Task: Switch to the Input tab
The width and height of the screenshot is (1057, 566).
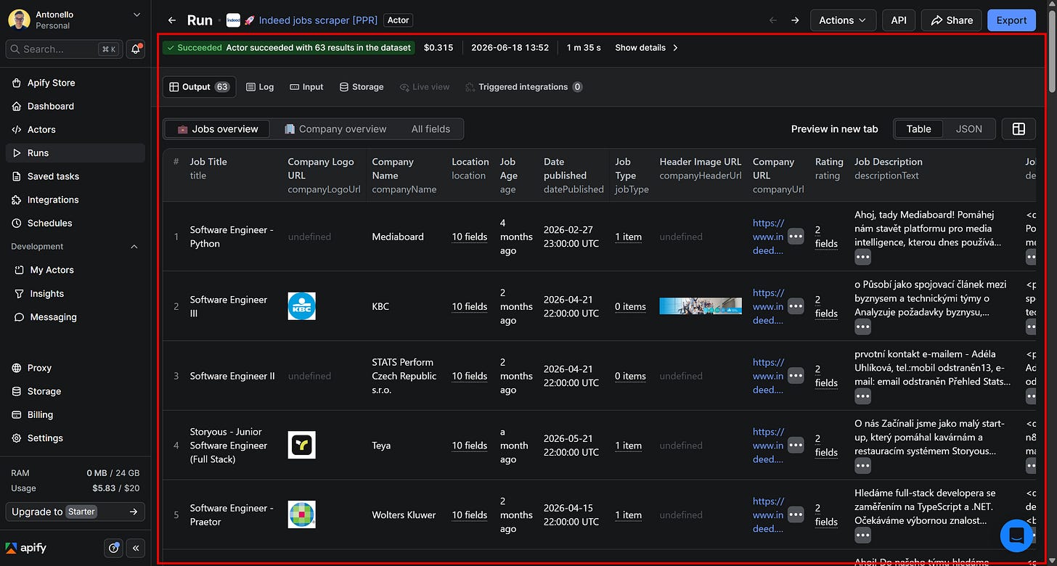Action: tap(306, 87)
